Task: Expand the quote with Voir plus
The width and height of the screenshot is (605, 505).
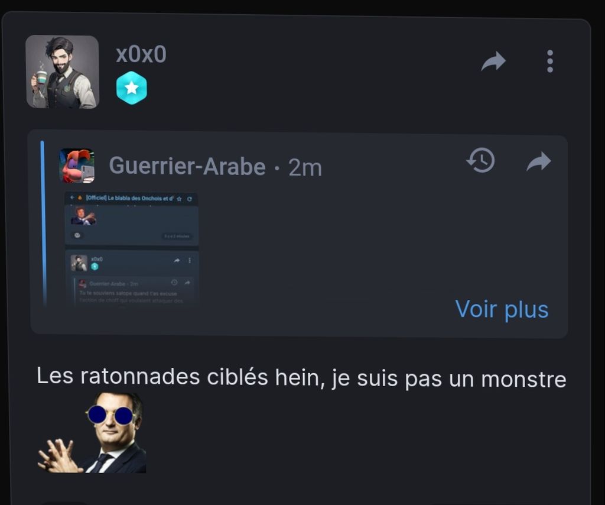Action: [502, 309]
